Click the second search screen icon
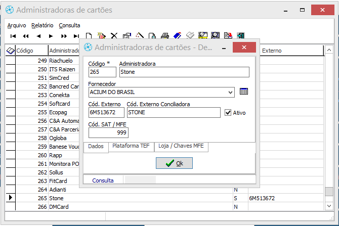 tap(216, 35)
